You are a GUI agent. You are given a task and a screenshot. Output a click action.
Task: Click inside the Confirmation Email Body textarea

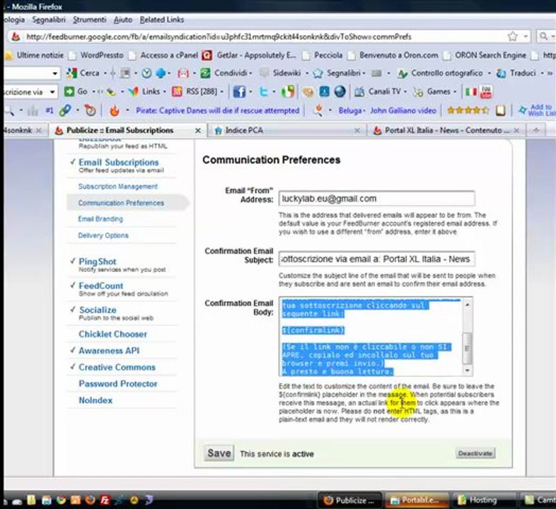pos(371,337)
